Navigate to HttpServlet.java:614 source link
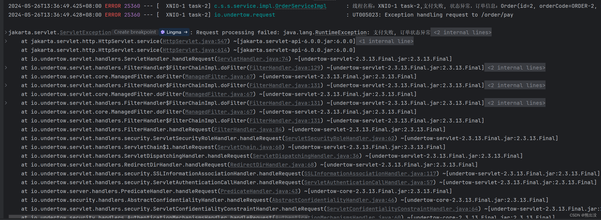Viewport: 601px width, 220px height. (x=195, y=50)
